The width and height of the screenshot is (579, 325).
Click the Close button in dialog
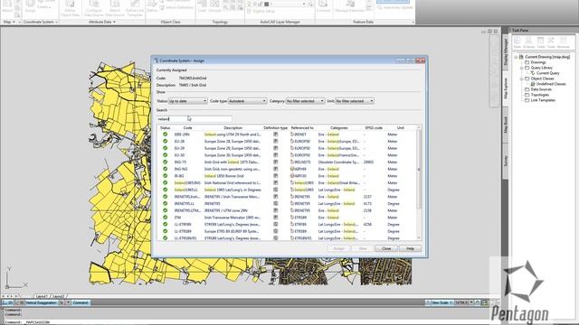[x=386, y=249]
